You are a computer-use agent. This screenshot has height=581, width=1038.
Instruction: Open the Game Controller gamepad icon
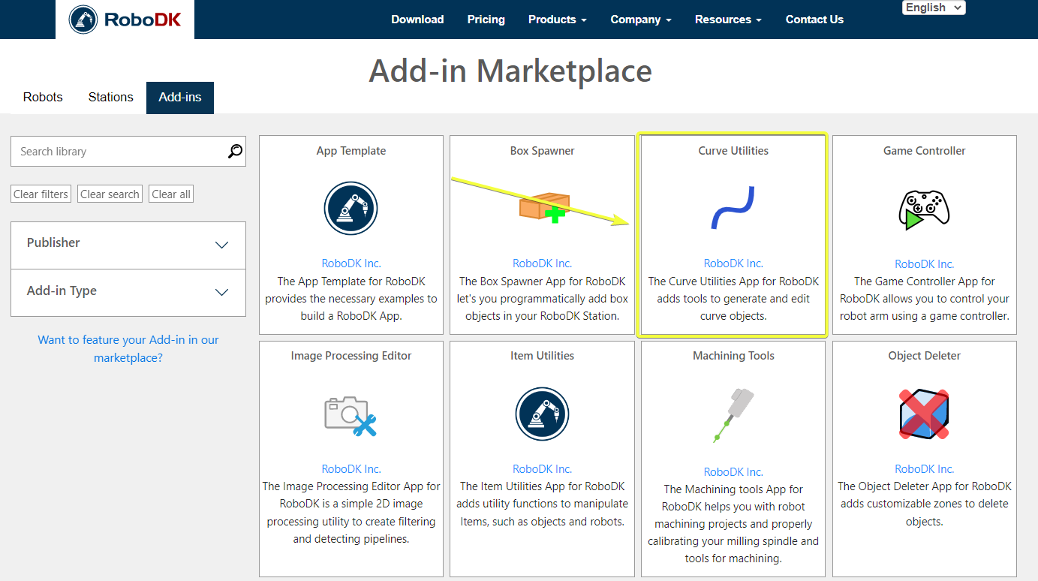pyautogui.click(x=924, y=209)
